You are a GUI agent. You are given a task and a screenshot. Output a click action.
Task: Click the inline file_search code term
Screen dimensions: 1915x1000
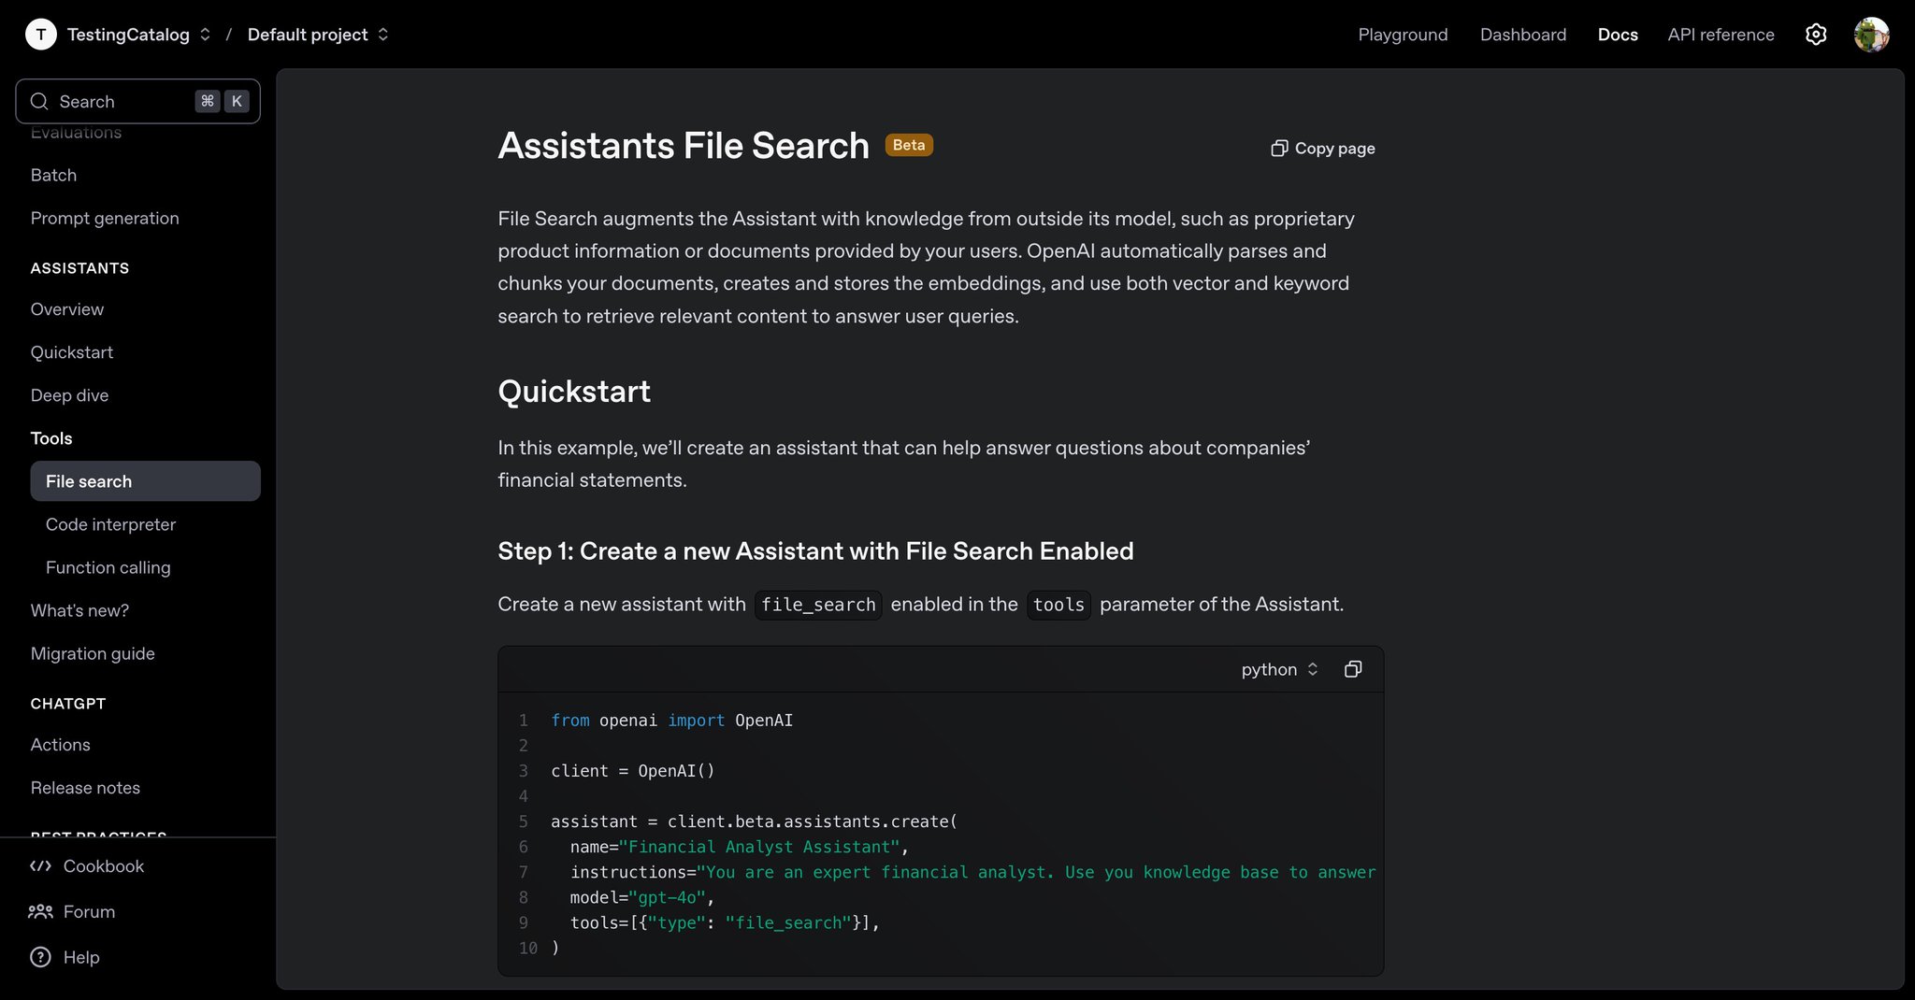(x=818, y=605)
